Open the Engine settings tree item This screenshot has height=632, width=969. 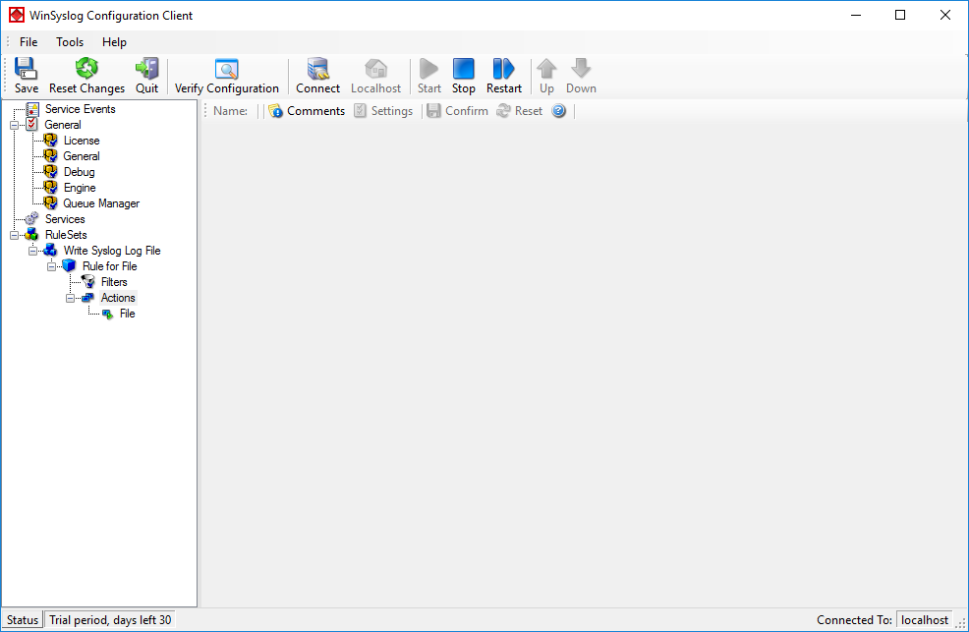click(x=80, y=188)
